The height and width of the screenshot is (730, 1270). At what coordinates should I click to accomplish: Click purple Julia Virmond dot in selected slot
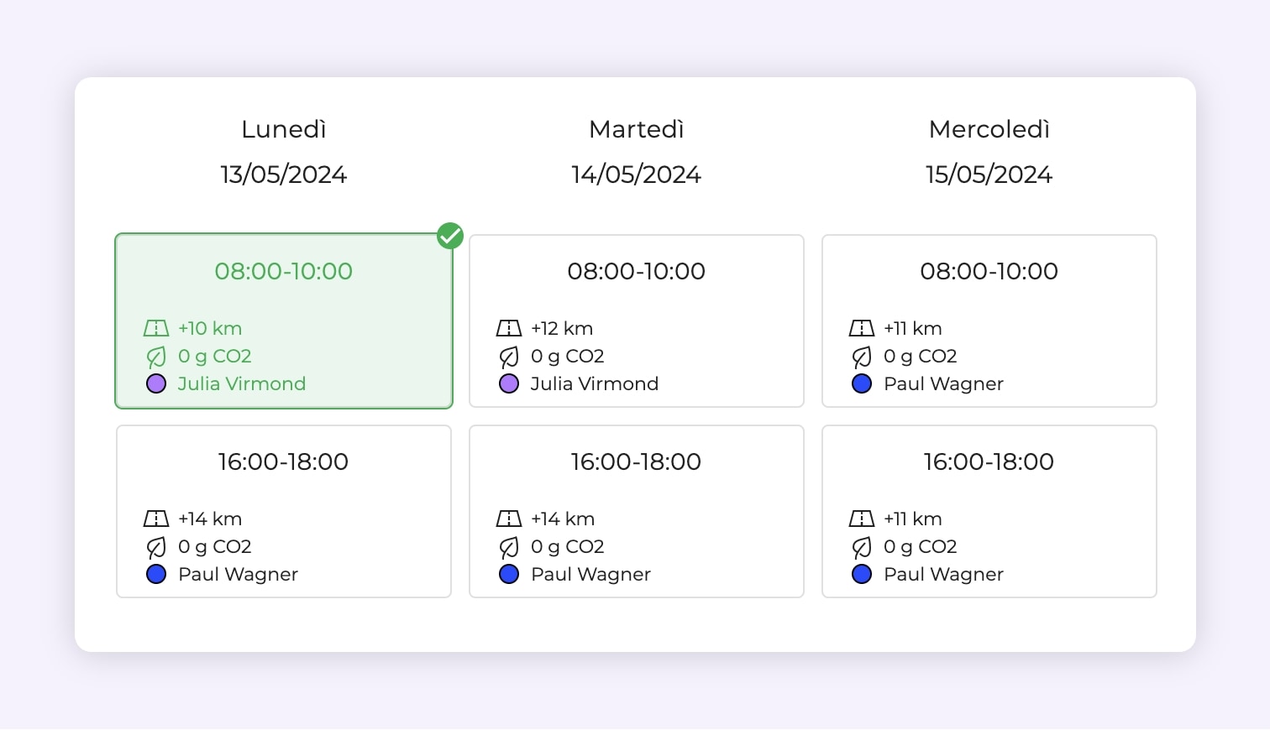156,384
